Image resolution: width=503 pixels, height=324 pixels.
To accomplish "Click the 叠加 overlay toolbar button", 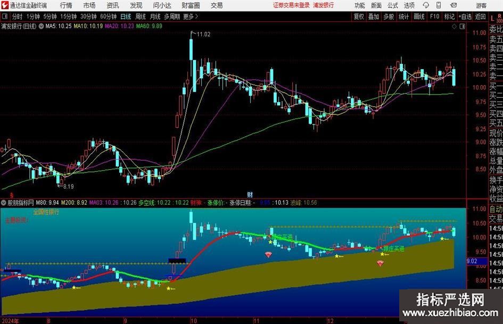I will click(374, 16).
